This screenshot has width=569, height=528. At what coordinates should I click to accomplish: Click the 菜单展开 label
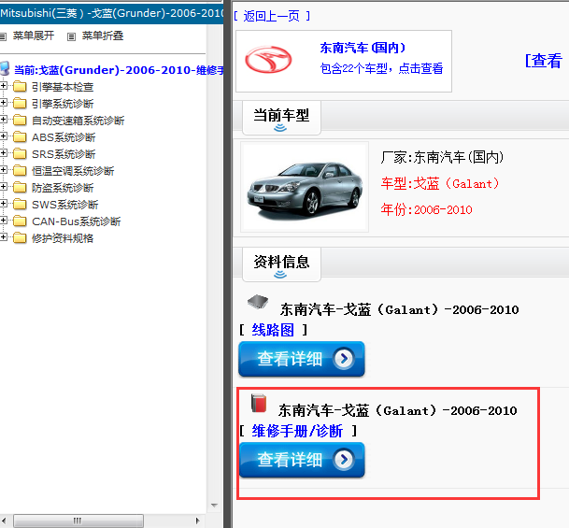(x=34, y=36)
